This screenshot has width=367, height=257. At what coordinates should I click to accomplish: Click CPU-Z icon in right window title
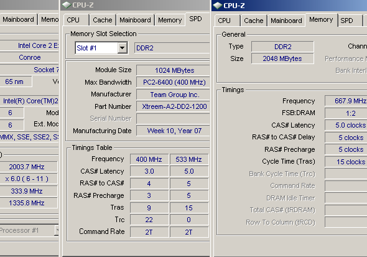[218, 6]
